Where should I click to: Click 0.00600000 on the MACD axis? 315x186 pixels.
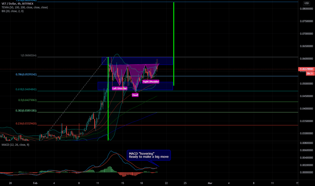pos(306,150)
